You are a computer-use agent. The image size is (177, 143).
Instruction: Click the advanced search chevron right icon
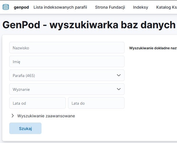pyautogui.click(x=13, y=116)
